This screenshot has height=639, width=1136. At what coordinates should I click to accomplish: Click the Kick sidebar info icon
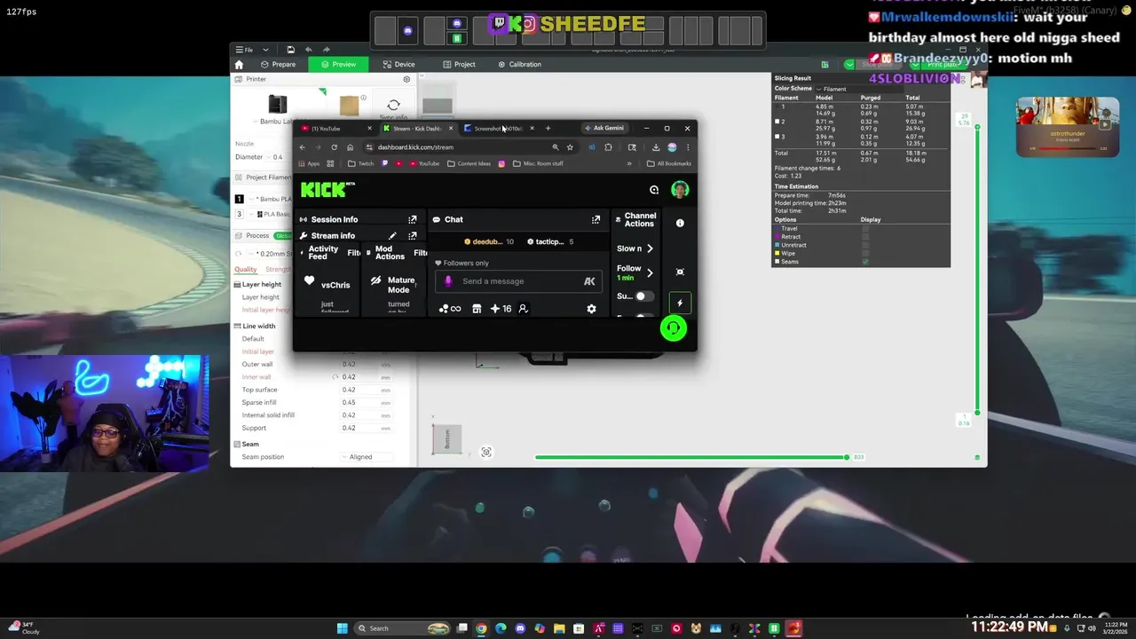click(680, 224)
